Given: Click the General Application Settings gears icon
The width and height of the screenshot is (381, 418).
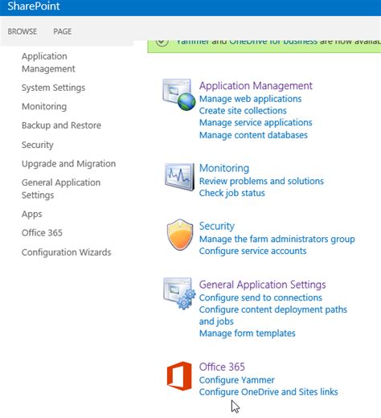Looking at the screenshot, I should 179,293.
